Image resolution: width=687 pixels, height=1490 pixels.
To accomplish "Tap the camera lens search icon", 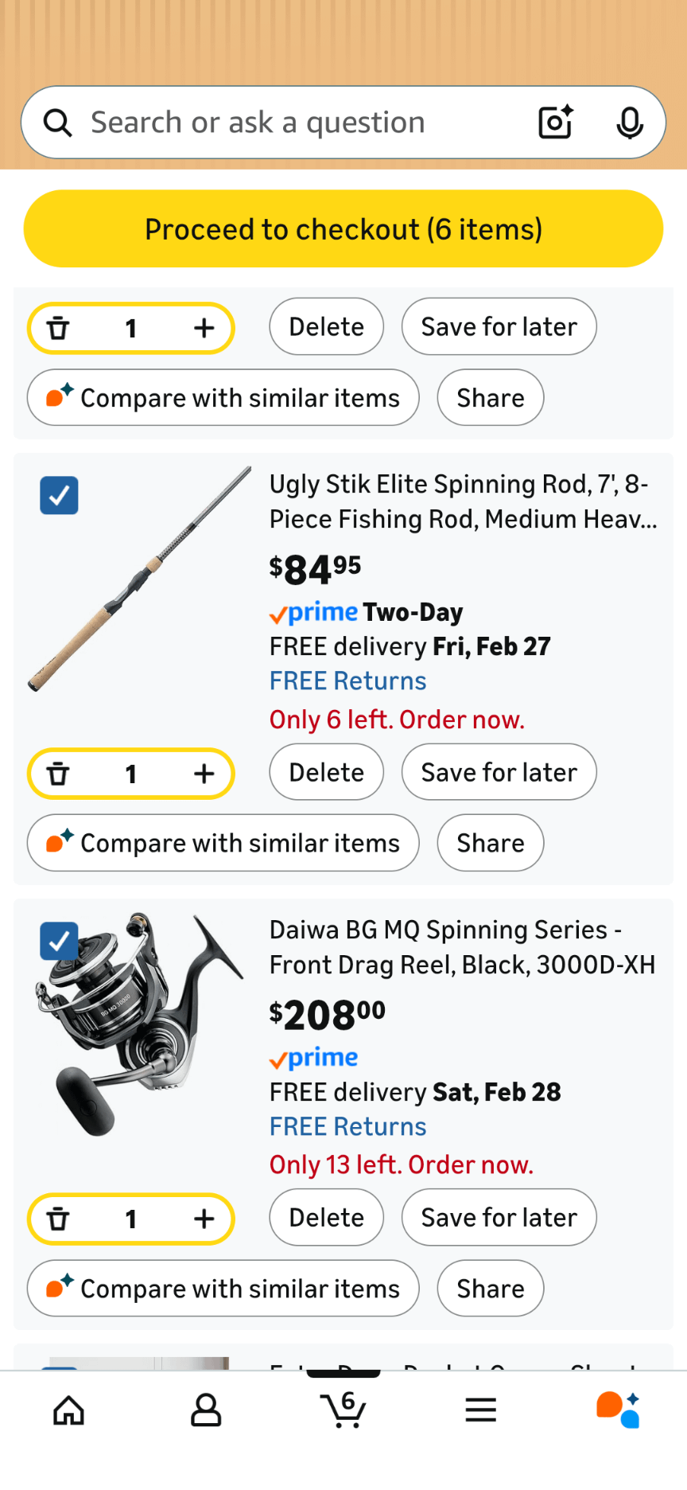I will click(555, 123).
